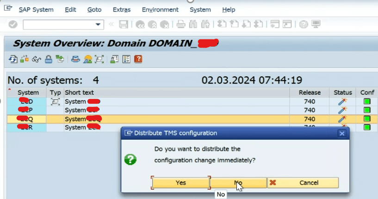
Task: Click the Enter checkmark icon in toolbar
Action: [13, 25]
